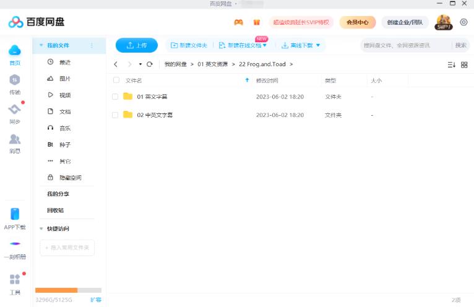Select 视频 in the sidebar
This screenshot has height=307, width=474.
[x=65, y=95]
